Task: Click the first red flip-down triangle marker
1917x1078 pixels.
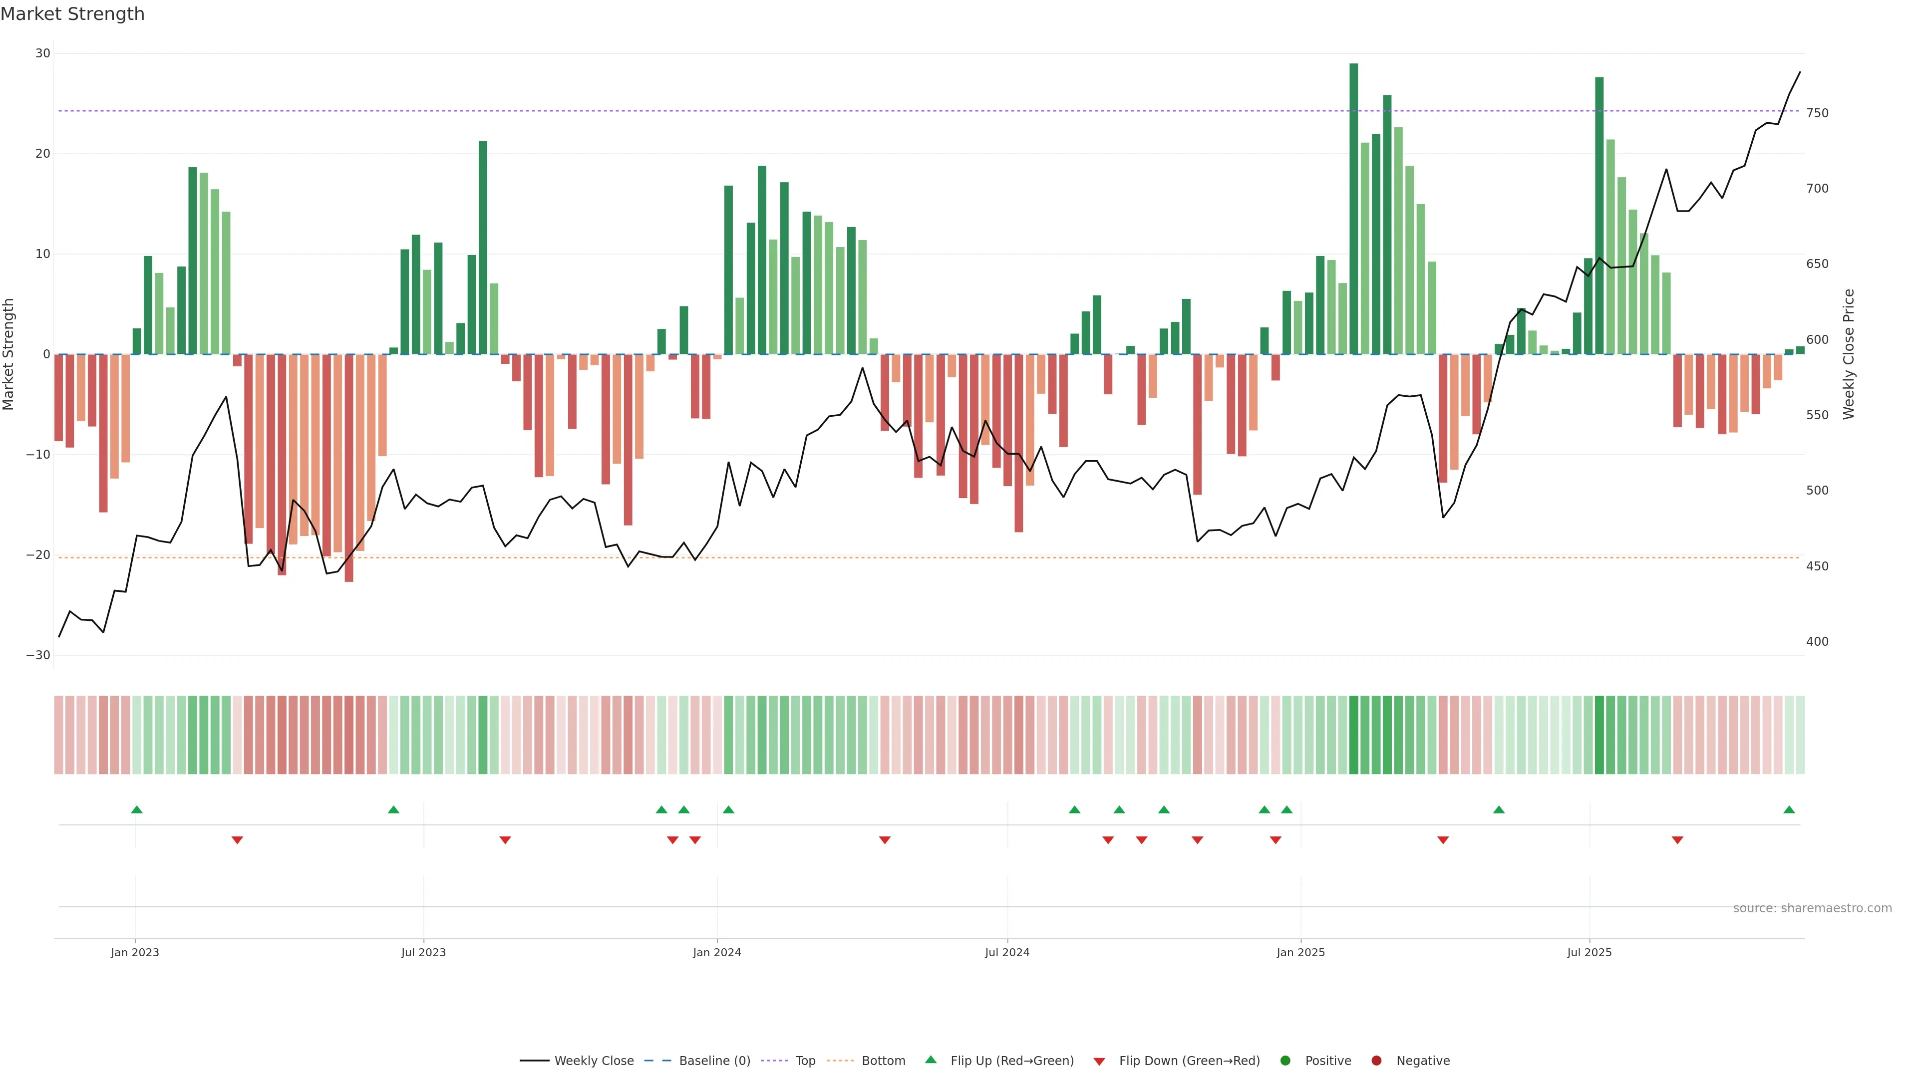Action: [238, 840]
